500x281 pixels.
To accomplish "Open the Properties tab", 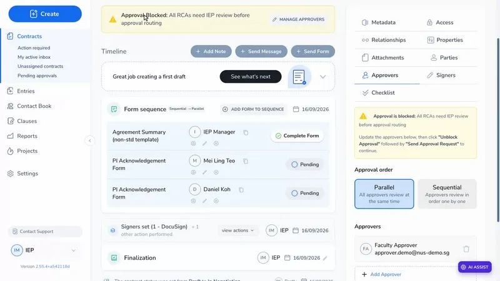I will tap(445, 40).
